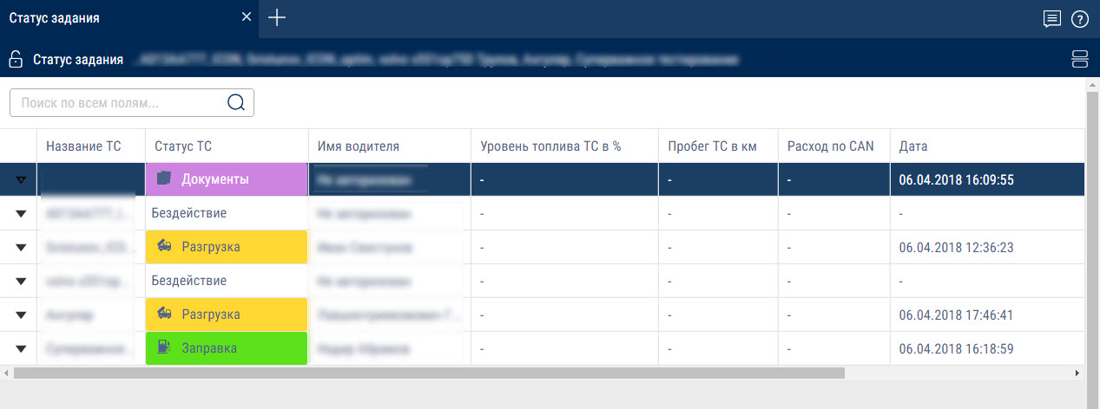Add a new tab with plus icon

277,18
